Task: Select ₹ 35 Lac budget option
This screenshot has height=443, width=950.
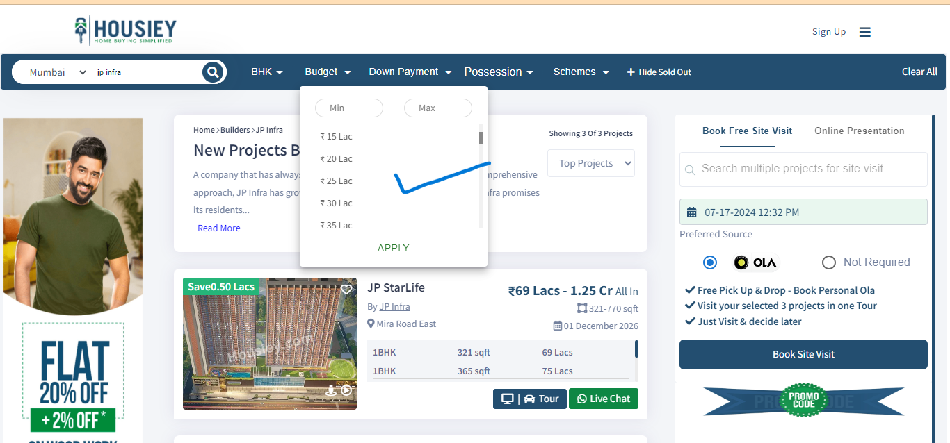Action: tap(336, 226)
